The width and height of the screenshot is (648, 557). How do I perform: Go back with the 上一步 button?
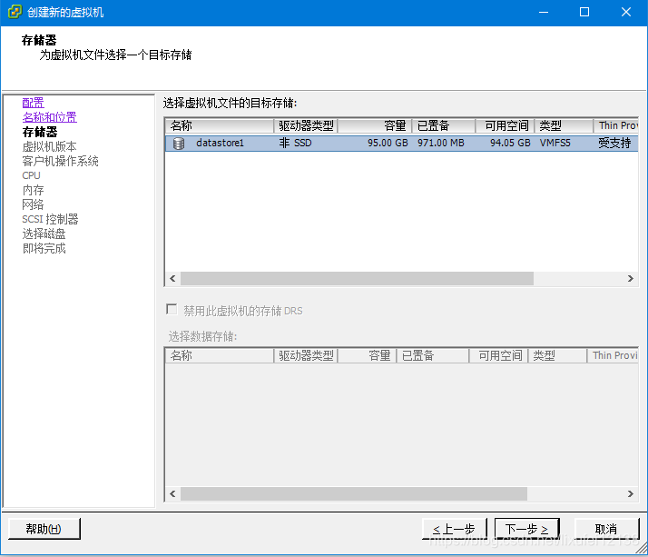point(454,529)
